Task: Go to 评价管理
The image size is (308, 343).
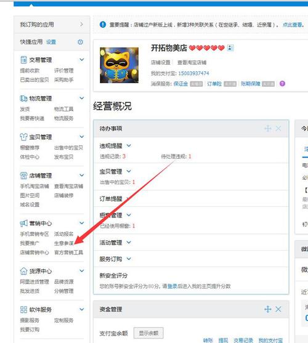Action: click(63, 70)
